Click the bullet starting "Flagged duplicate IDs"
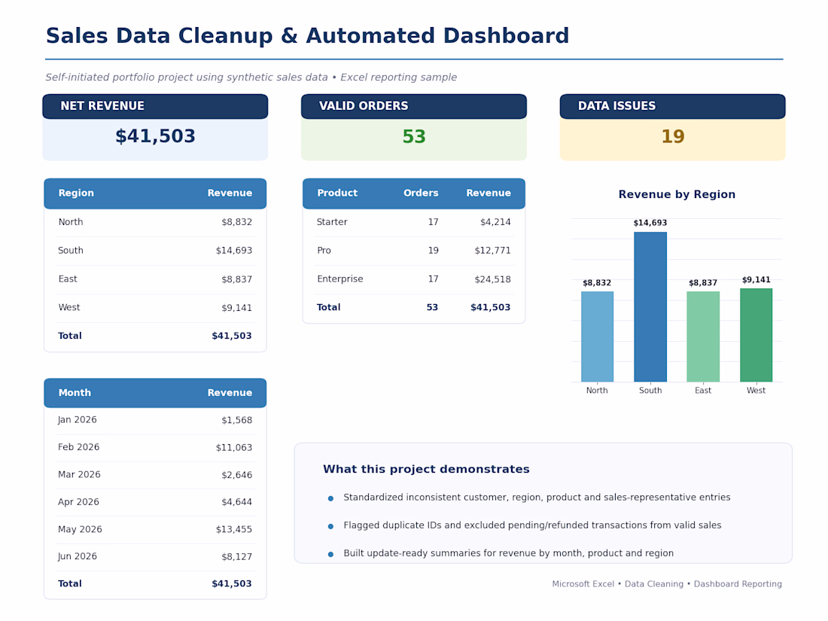Viewport: 828px width, 621px height. click(532, 525)
